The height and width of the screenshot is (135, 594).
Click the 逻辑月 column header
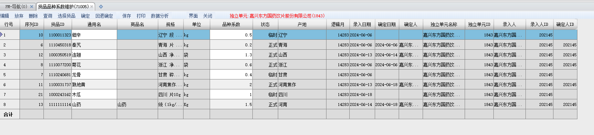click(338, 24)
